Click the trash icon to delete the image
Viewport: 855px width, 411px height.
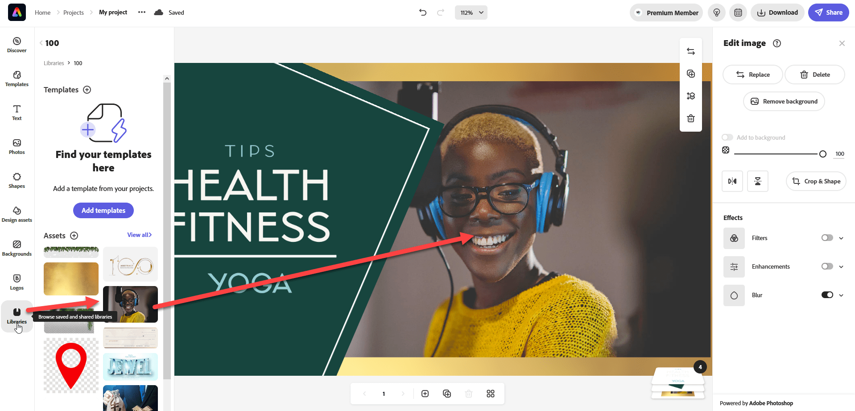coord(691,118)
